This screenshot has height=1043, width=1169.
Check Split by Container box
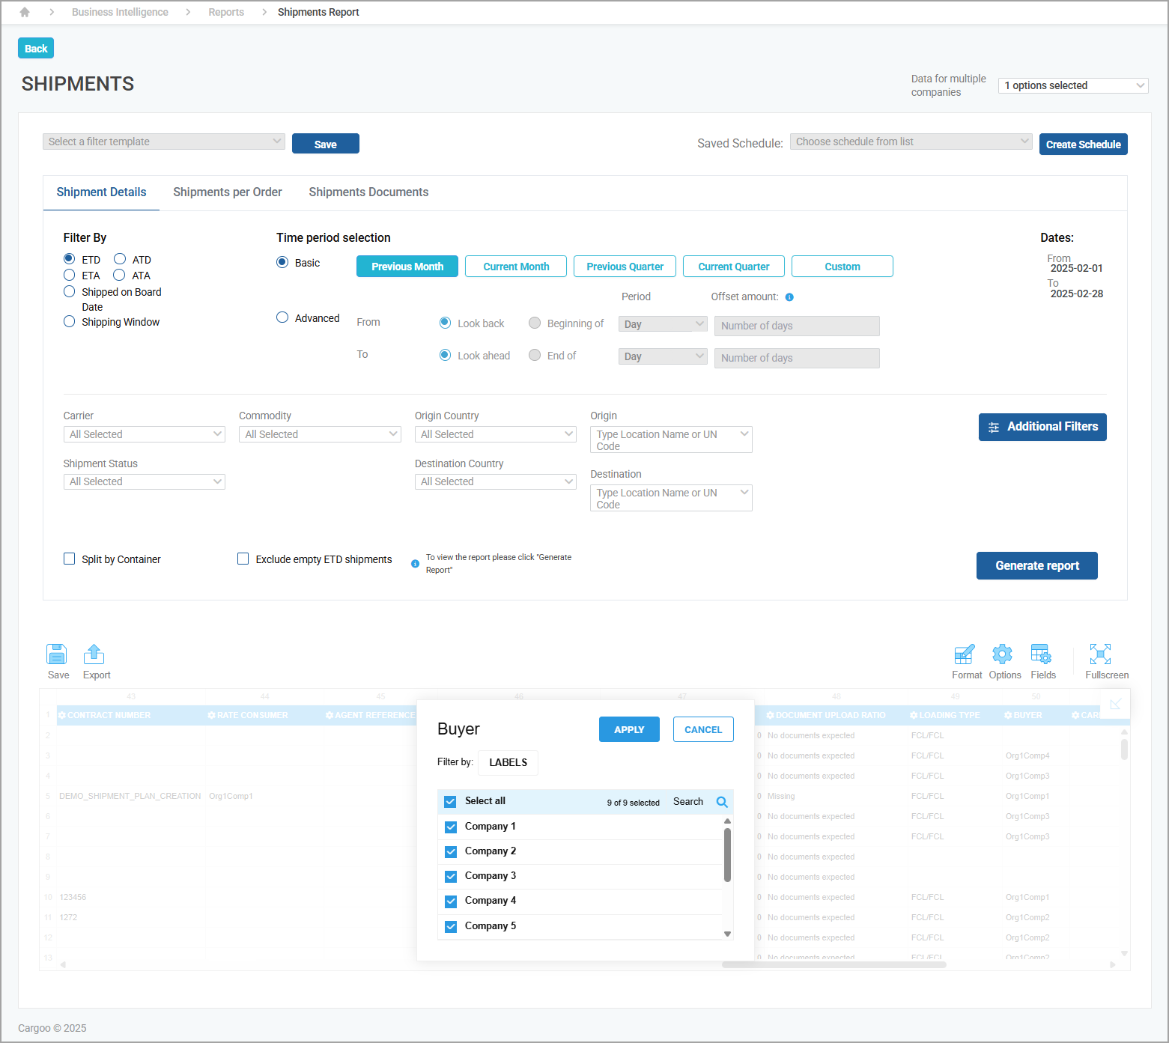(x=70, y=559)
